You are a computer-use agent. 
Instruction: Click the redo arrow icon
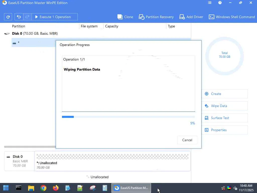tap(27, 17)
